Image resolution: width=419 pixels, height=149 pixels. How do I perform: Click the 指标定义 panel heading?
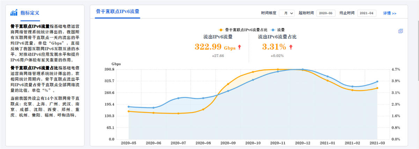[30, 13]
